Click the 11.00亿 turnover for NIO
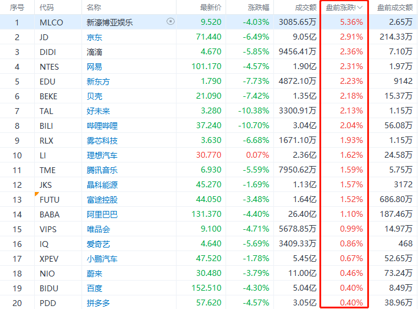The image size is (418, 309). [x=302, y=273]
